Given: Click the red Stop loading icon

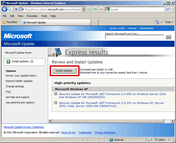Looking at the screenshot, I should (x=101, y=9).
